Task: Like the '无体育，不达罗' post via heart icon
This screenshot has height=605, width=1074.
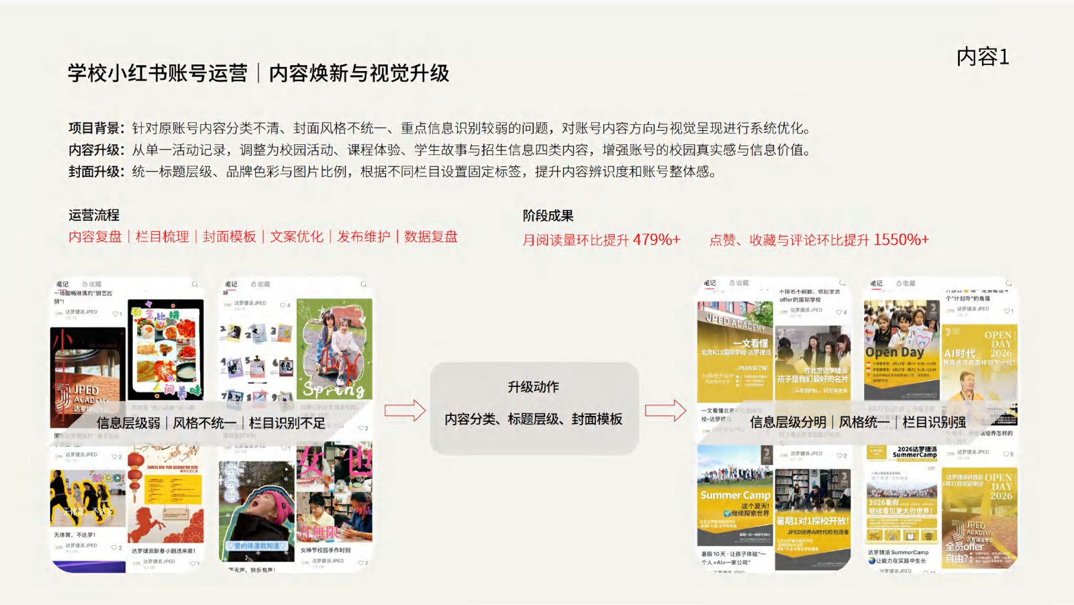Action: [114, 548]
